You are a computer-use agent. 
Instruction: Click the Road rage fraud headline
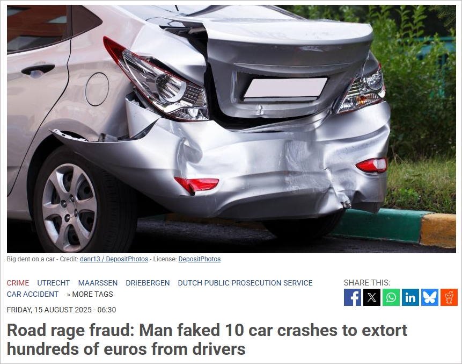(x=207, y=339)
